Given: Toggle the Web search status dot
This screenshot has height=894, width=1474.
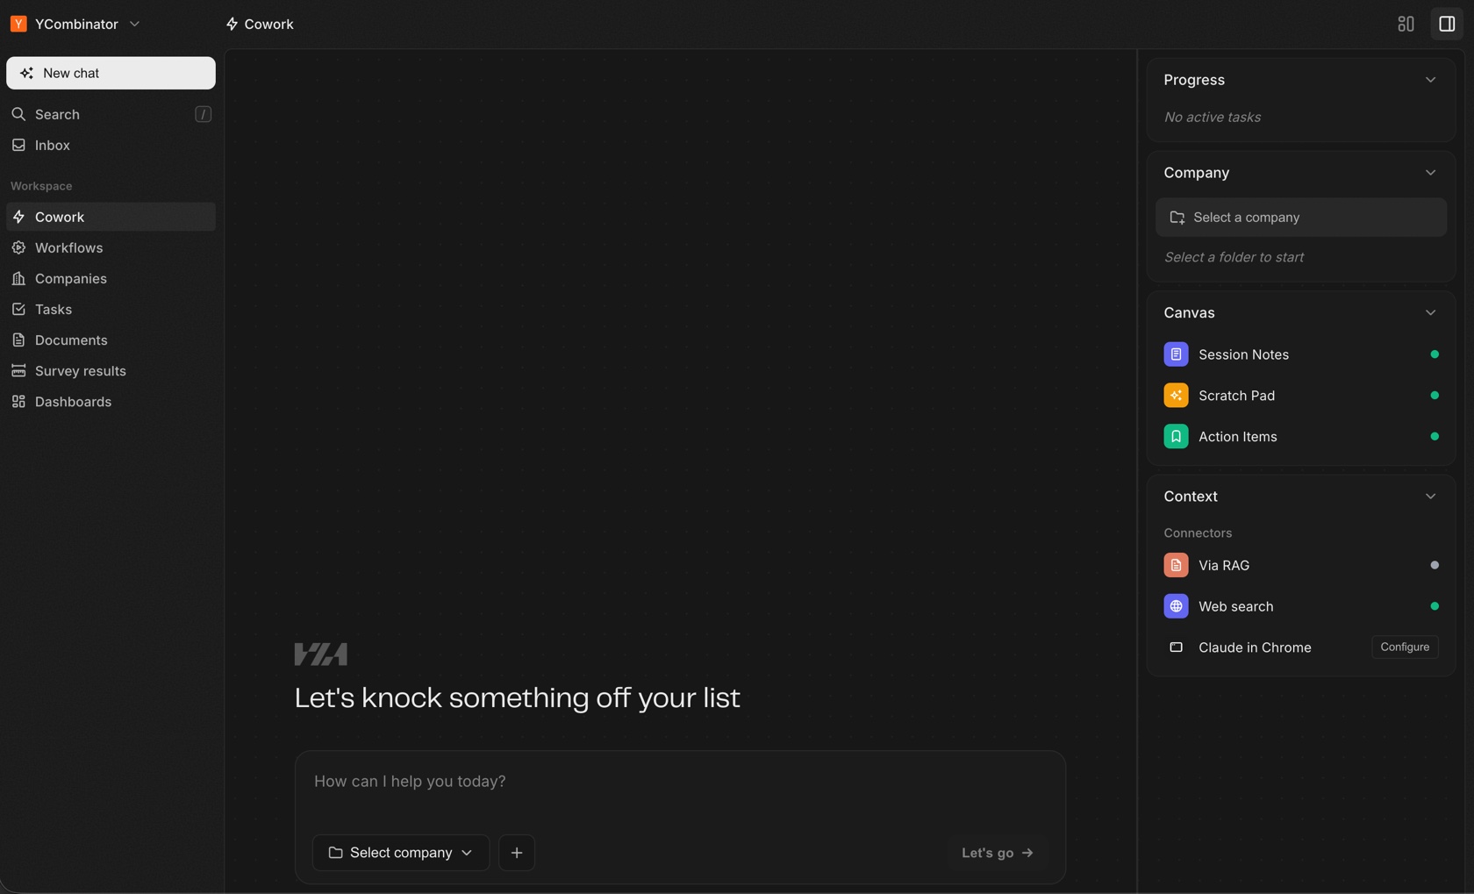Looking at the screenshot, I should coord(1435,606).
